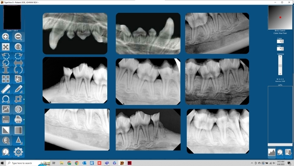Open the middle-left premolar radiograph
Screen dimensions: 294x166
point(75,80)
